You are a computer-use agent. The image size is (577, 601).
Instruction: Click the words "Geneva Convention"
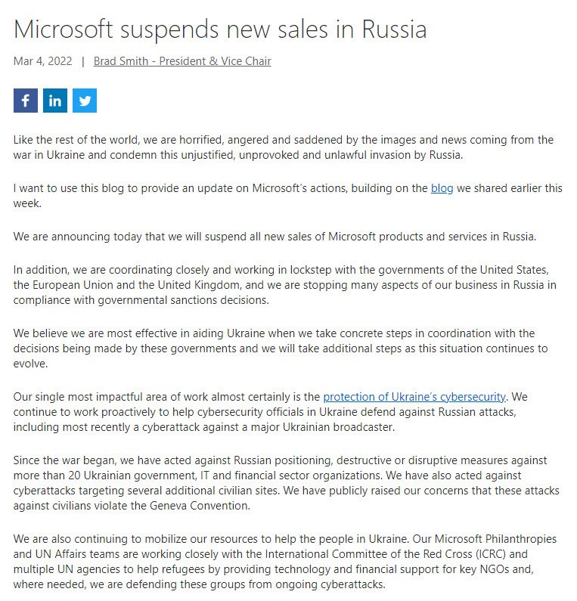pyautogui.click(x=200, y=506)
